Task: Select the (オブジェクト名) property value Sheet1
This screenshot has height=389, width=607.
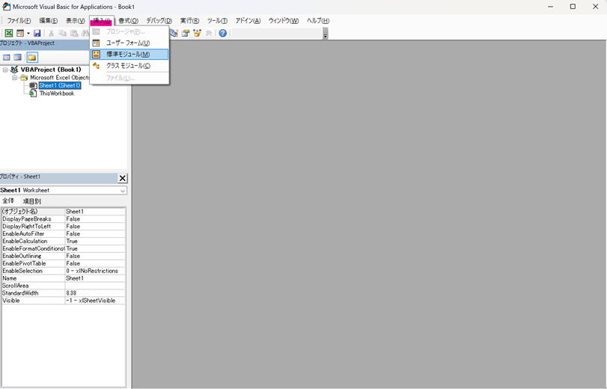Action: (95, 212)
